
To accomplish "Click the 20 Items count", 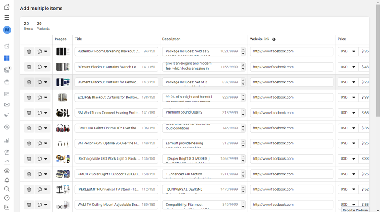I will [28, 26].
